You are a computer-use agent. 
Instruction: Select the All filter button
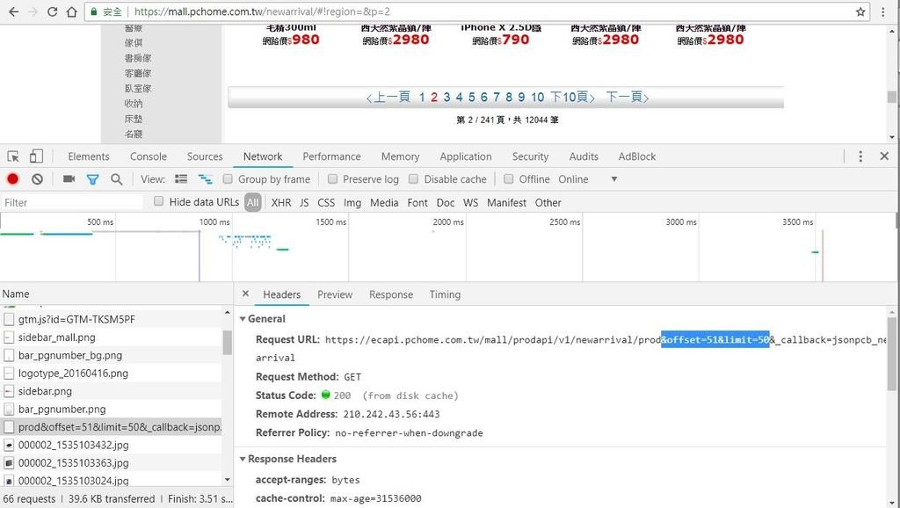click(252, 203)
